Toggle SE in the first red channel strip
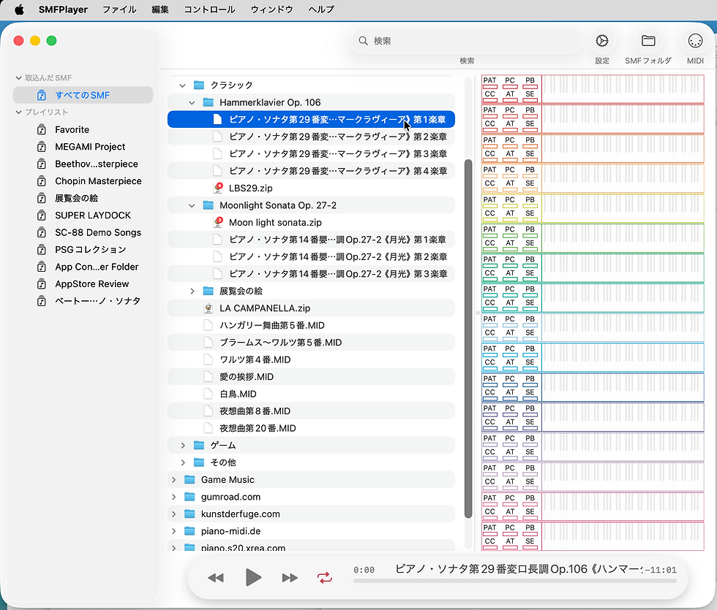Image resolution: width=717 pixels, height=610 pixels. (x=530, y=96)
